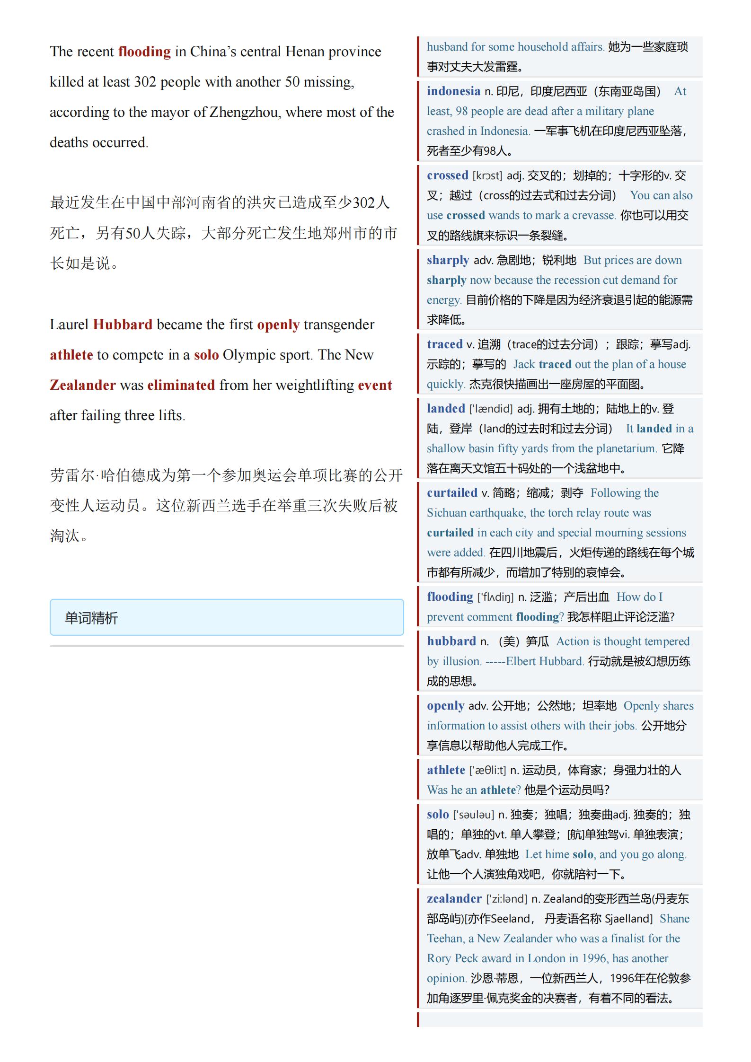Viewport: 751px width, 1062px height.
Task: Select the 'solo' vocabulary headword in word list
Action: point(438,815)
